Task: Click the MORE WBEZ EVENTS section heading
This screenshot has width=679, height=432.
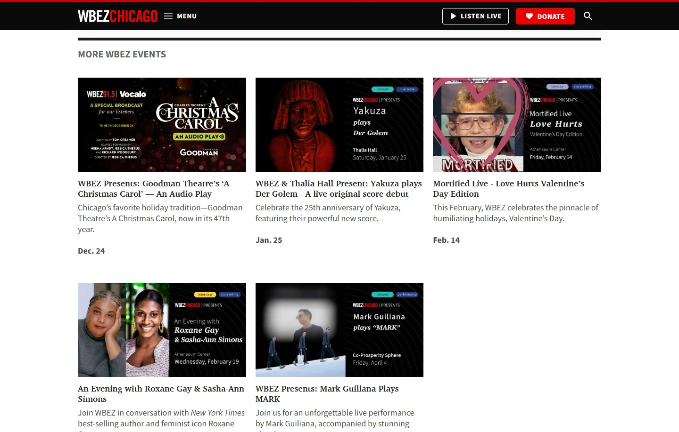Action: 122,54
